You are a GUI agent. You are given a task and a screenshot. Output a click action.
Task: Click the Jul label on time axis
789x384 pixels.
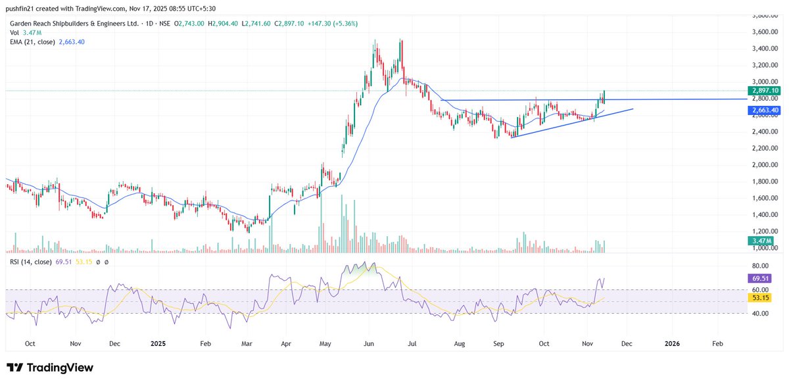pyautogui.click(x=414, y=343)
